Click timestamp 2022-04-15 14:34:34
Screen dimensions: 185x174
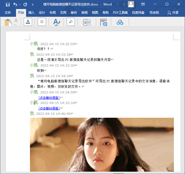tap(53, 76)
